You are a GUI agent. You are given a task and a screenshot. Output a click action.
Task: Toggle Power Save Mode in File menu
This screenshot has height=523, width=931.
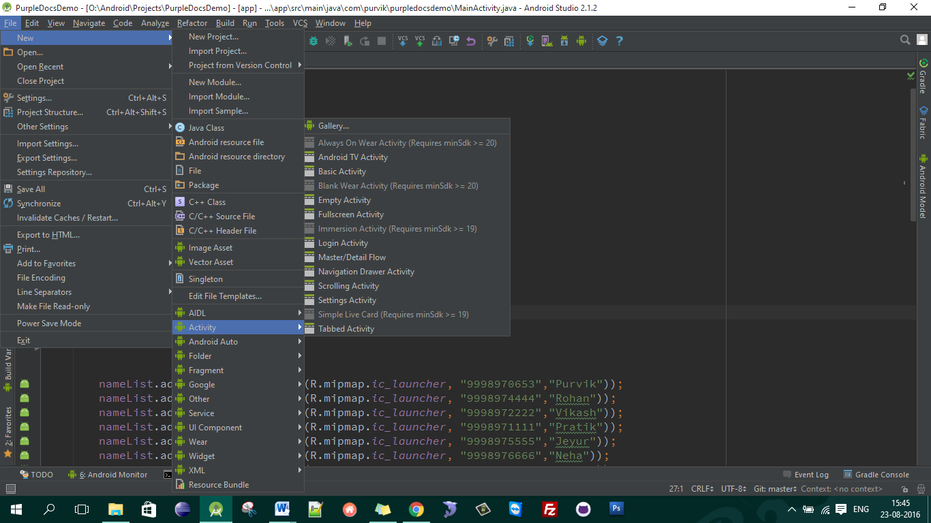(86, 323)
